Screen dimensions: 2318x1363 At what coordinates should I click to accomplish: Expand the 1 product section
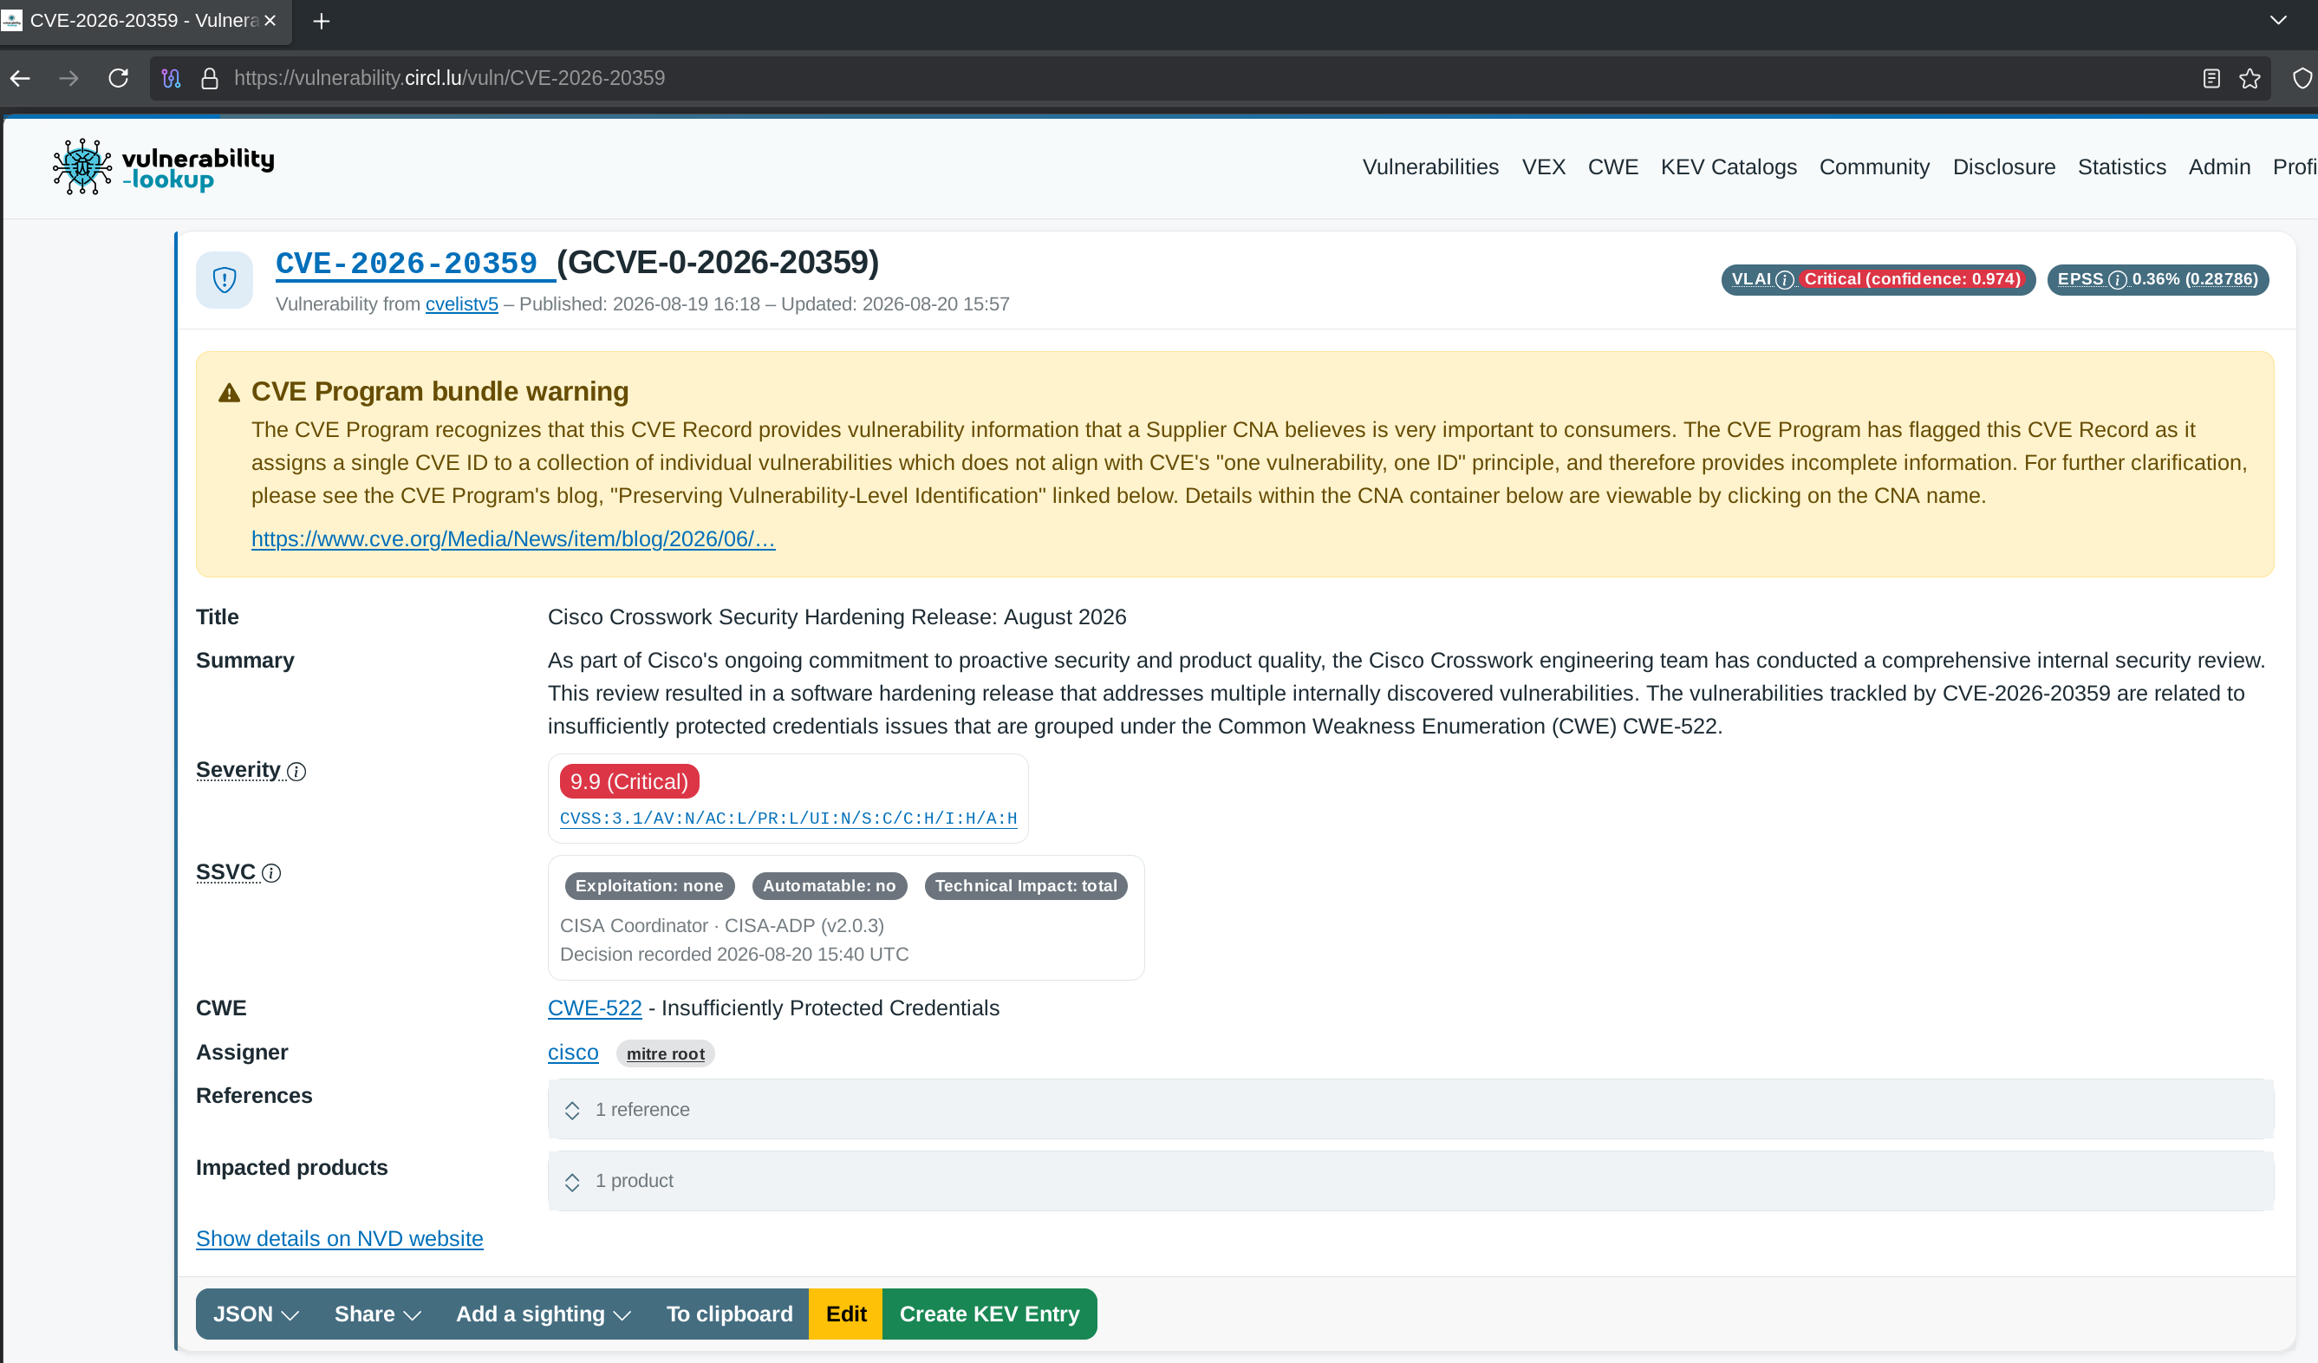pyautogui.click(x=1410, y=1181)
